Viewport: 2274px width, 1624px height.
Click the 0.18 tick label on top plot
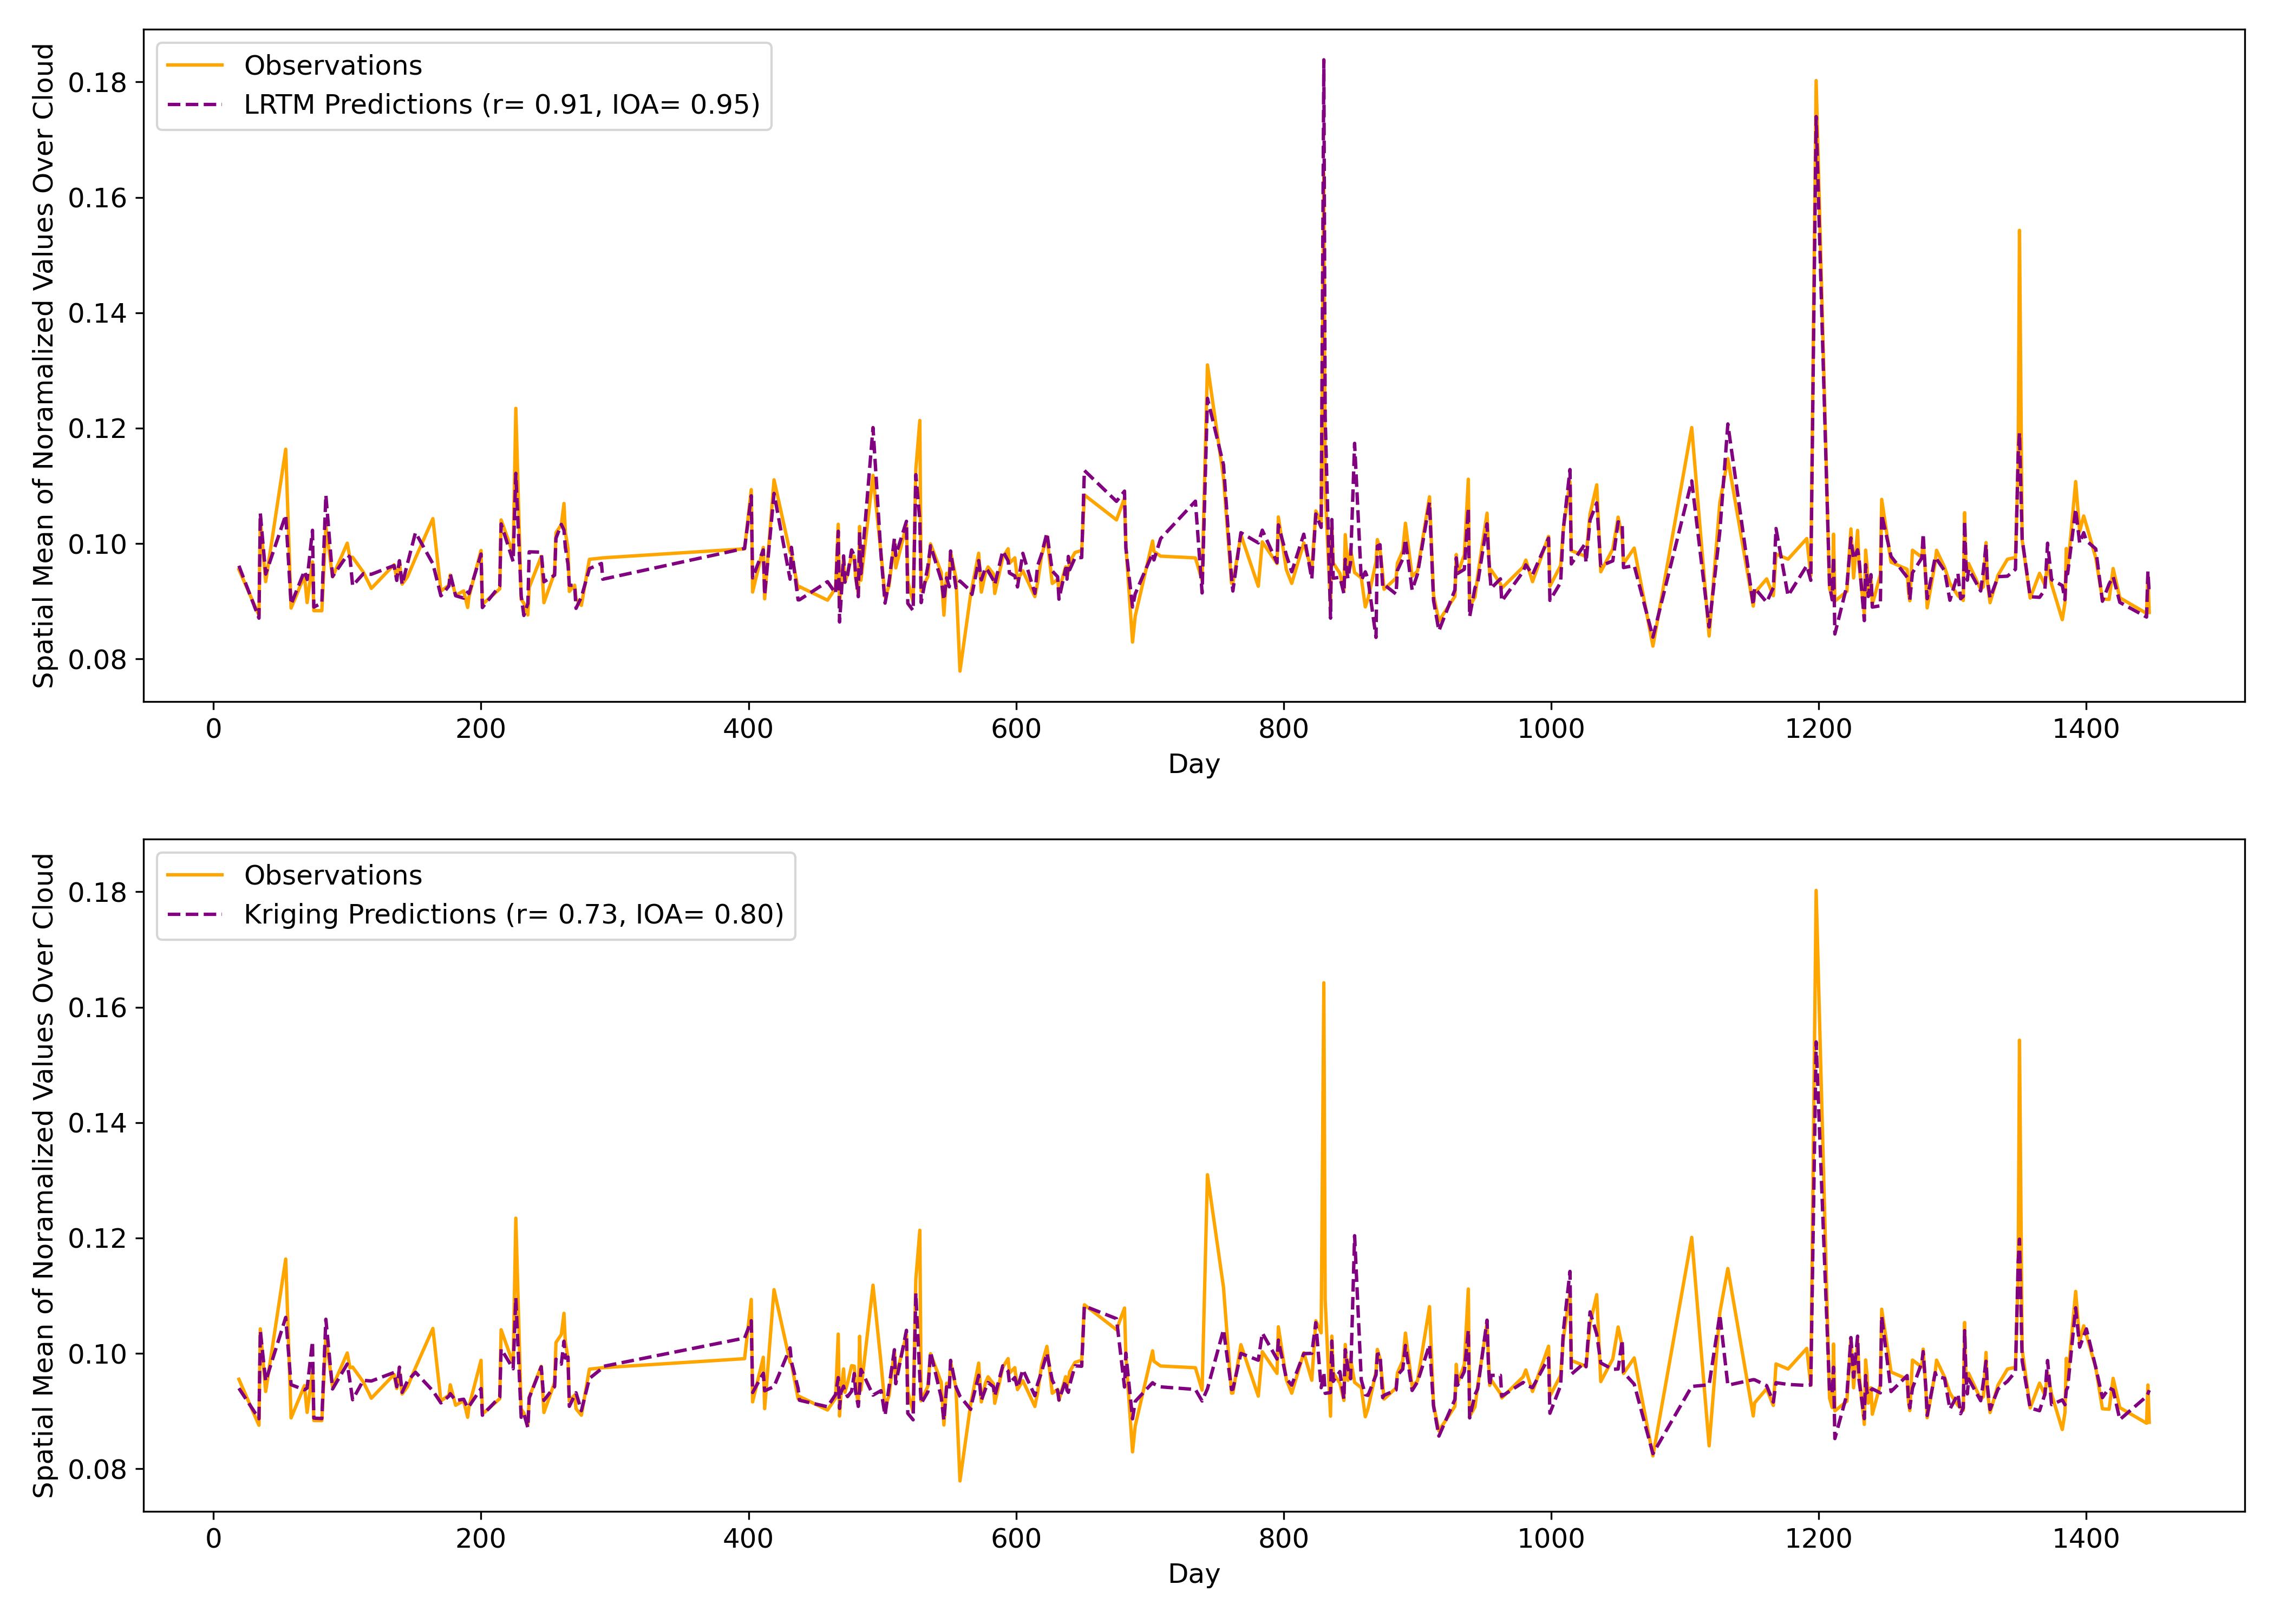99,82
